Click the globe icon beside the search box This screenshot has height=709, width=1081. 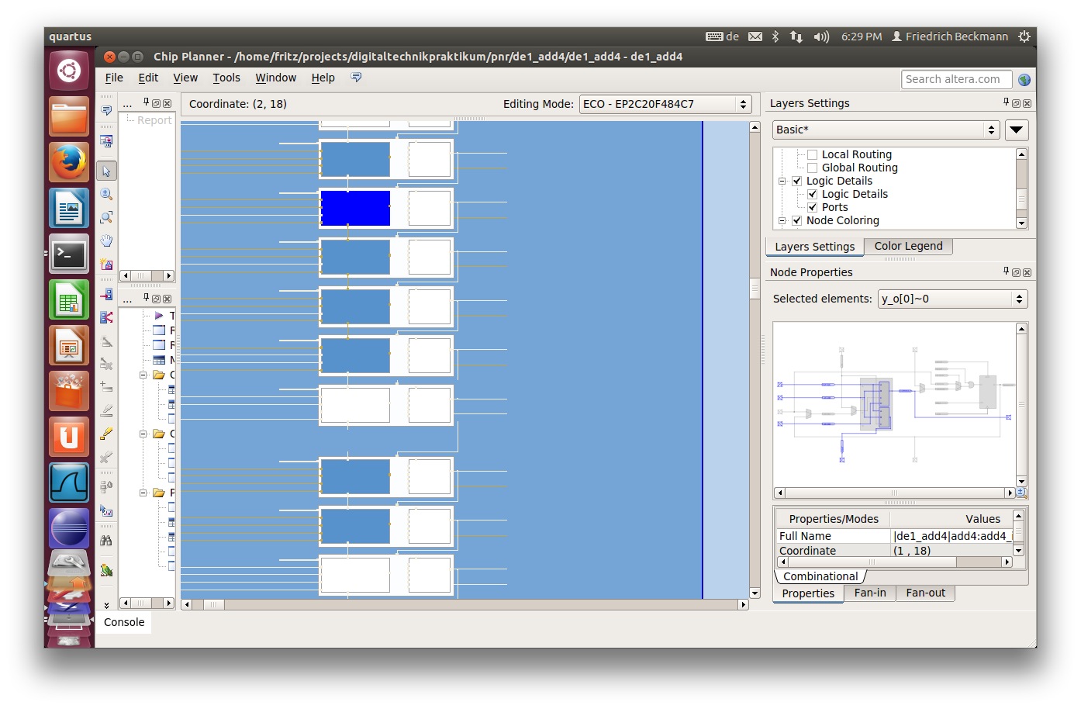1024,80
